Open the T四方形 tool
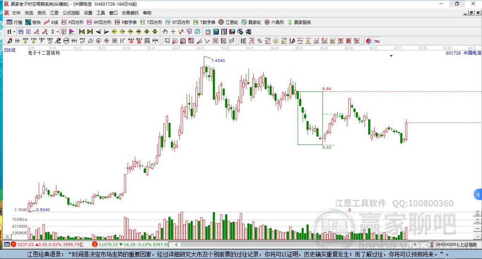482x259 pixels. 151,22
